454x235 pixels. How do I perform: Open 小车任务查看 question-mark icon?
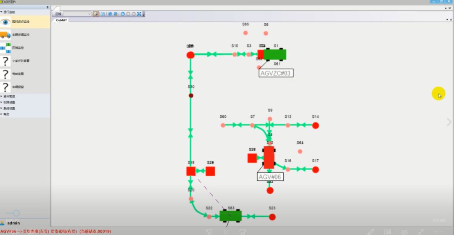point(5,61)
